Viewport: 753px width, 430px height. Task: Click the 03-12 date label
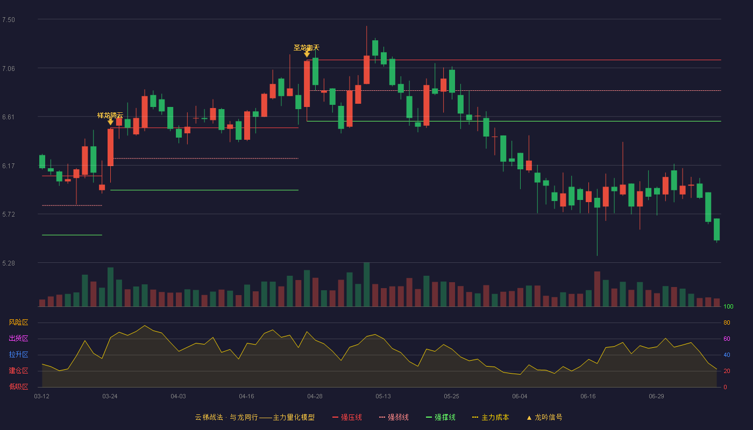pos(41,396)
